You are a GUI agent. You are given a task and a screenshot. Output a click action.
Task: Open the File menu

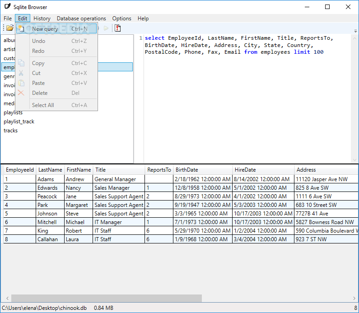click(x=8, y=19)
